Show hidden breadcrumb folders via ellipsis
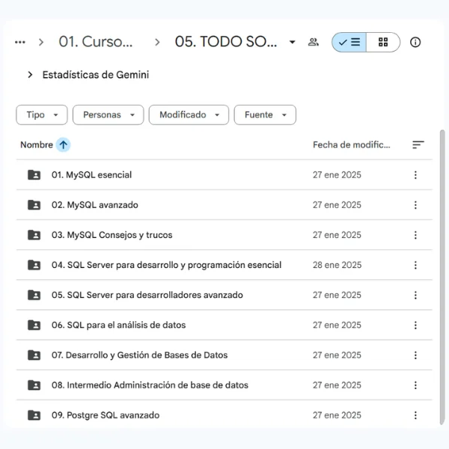This screenshot has height=449, width=449. click(20, 43)
